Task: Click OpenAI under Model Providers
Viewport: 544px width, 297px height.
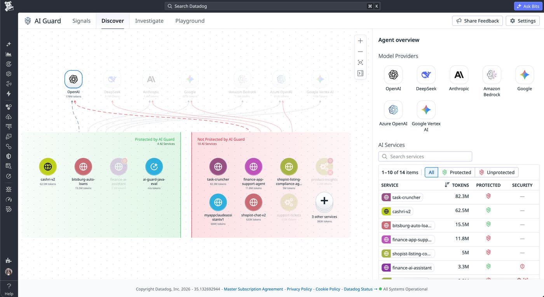Action: pos(393,75)
